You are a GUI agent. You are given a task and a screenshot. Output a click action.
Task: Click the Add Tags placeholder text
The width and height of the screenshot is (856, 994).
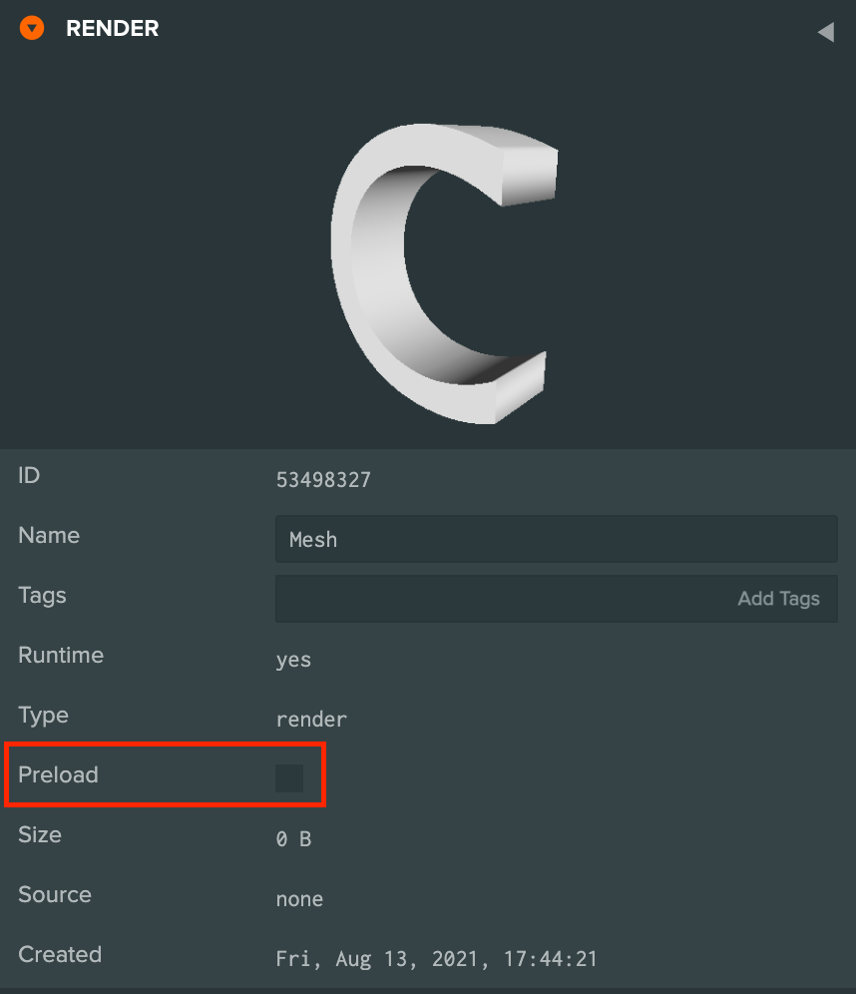click(779, 599)
